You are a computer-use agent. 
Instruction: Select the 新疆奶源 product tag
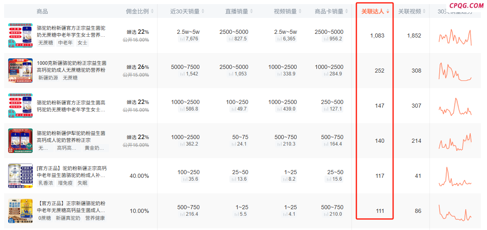click(48, 77)
